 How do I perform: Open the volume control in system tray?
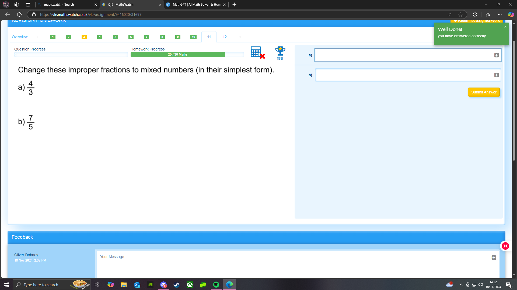[x=481, y=285]
